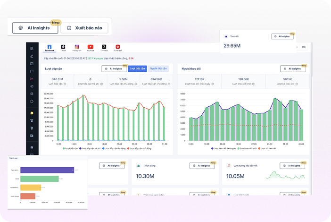Screen dimensions: 331x222
Task: Open the calendar icon in sidebar
Action: pos(32,64)
